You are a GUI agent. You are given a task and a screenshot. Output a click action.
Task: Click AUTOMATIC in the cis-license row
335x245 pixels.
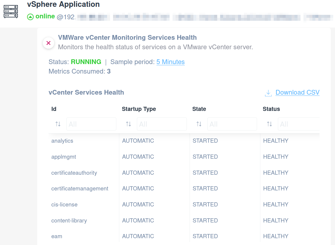point(138,205)
